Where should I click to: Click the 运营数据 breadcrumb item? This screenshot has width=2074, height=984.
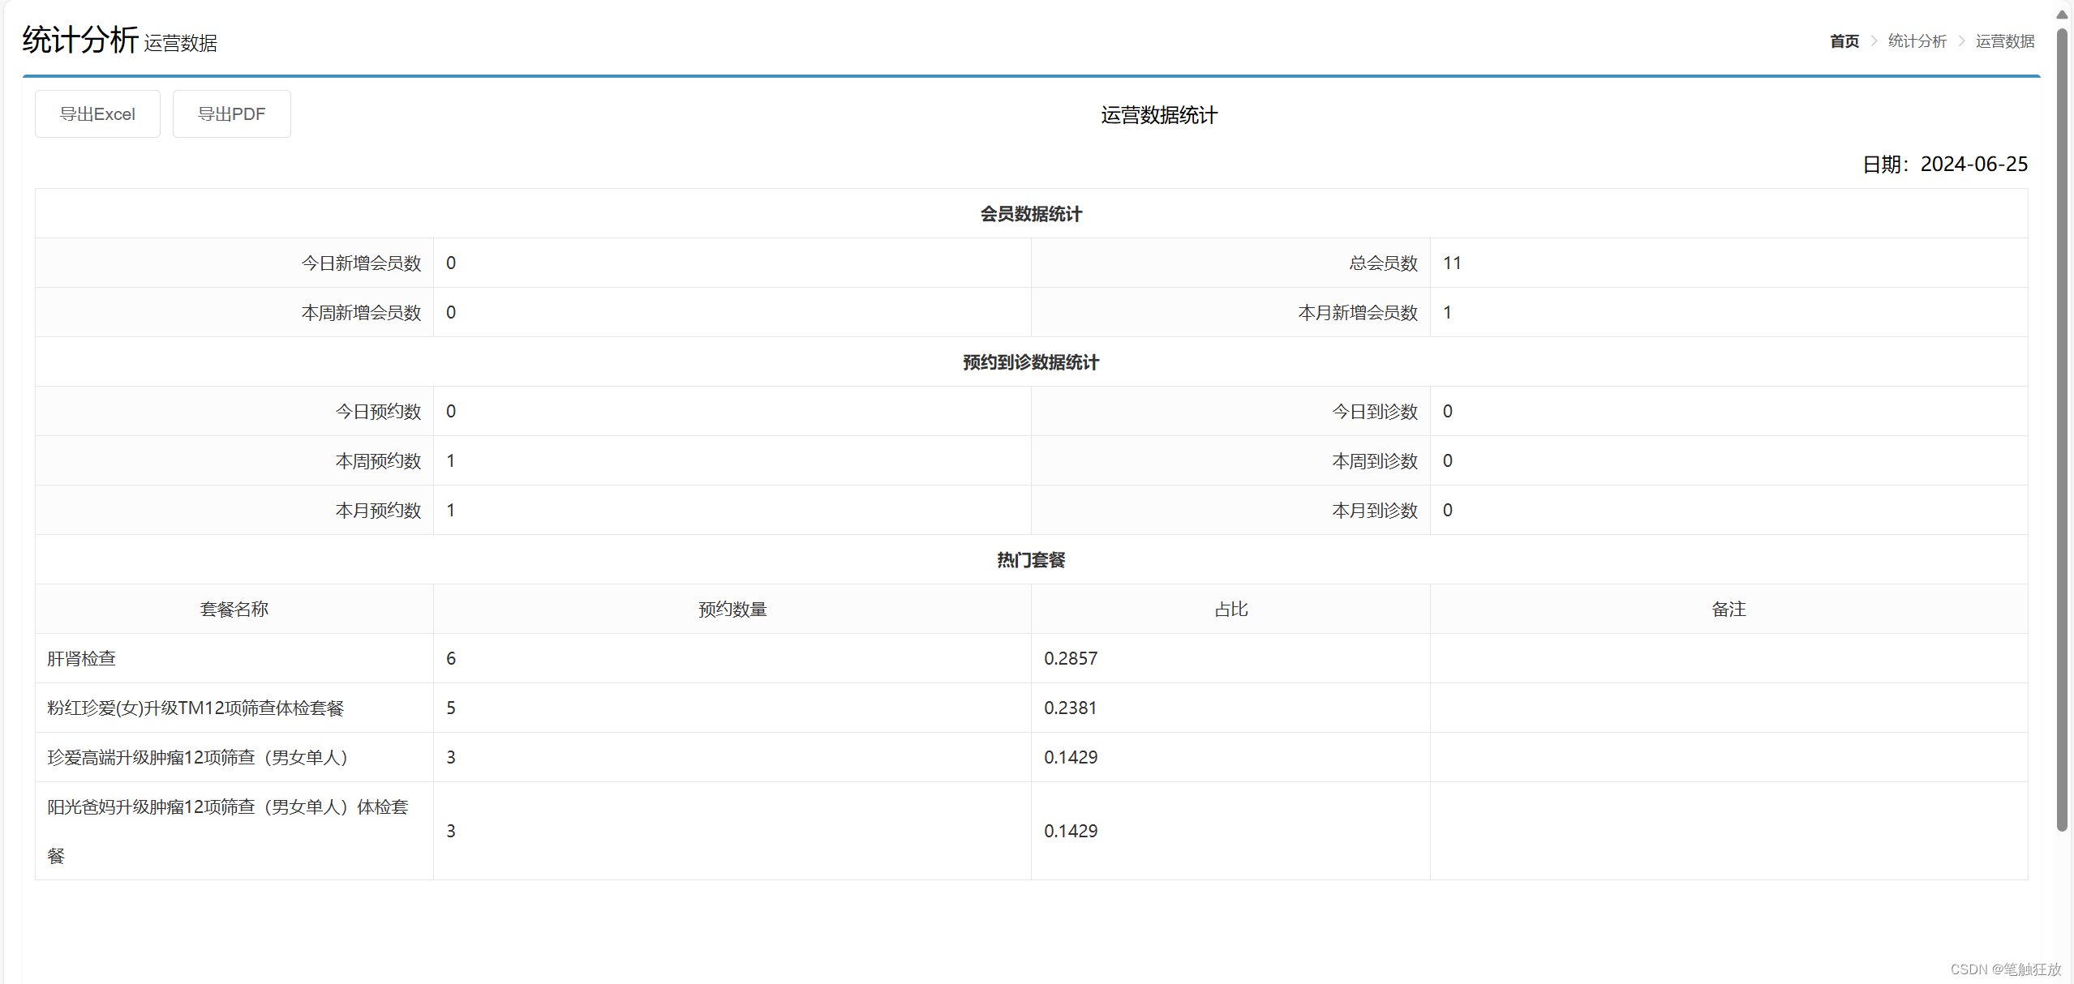2004,41
